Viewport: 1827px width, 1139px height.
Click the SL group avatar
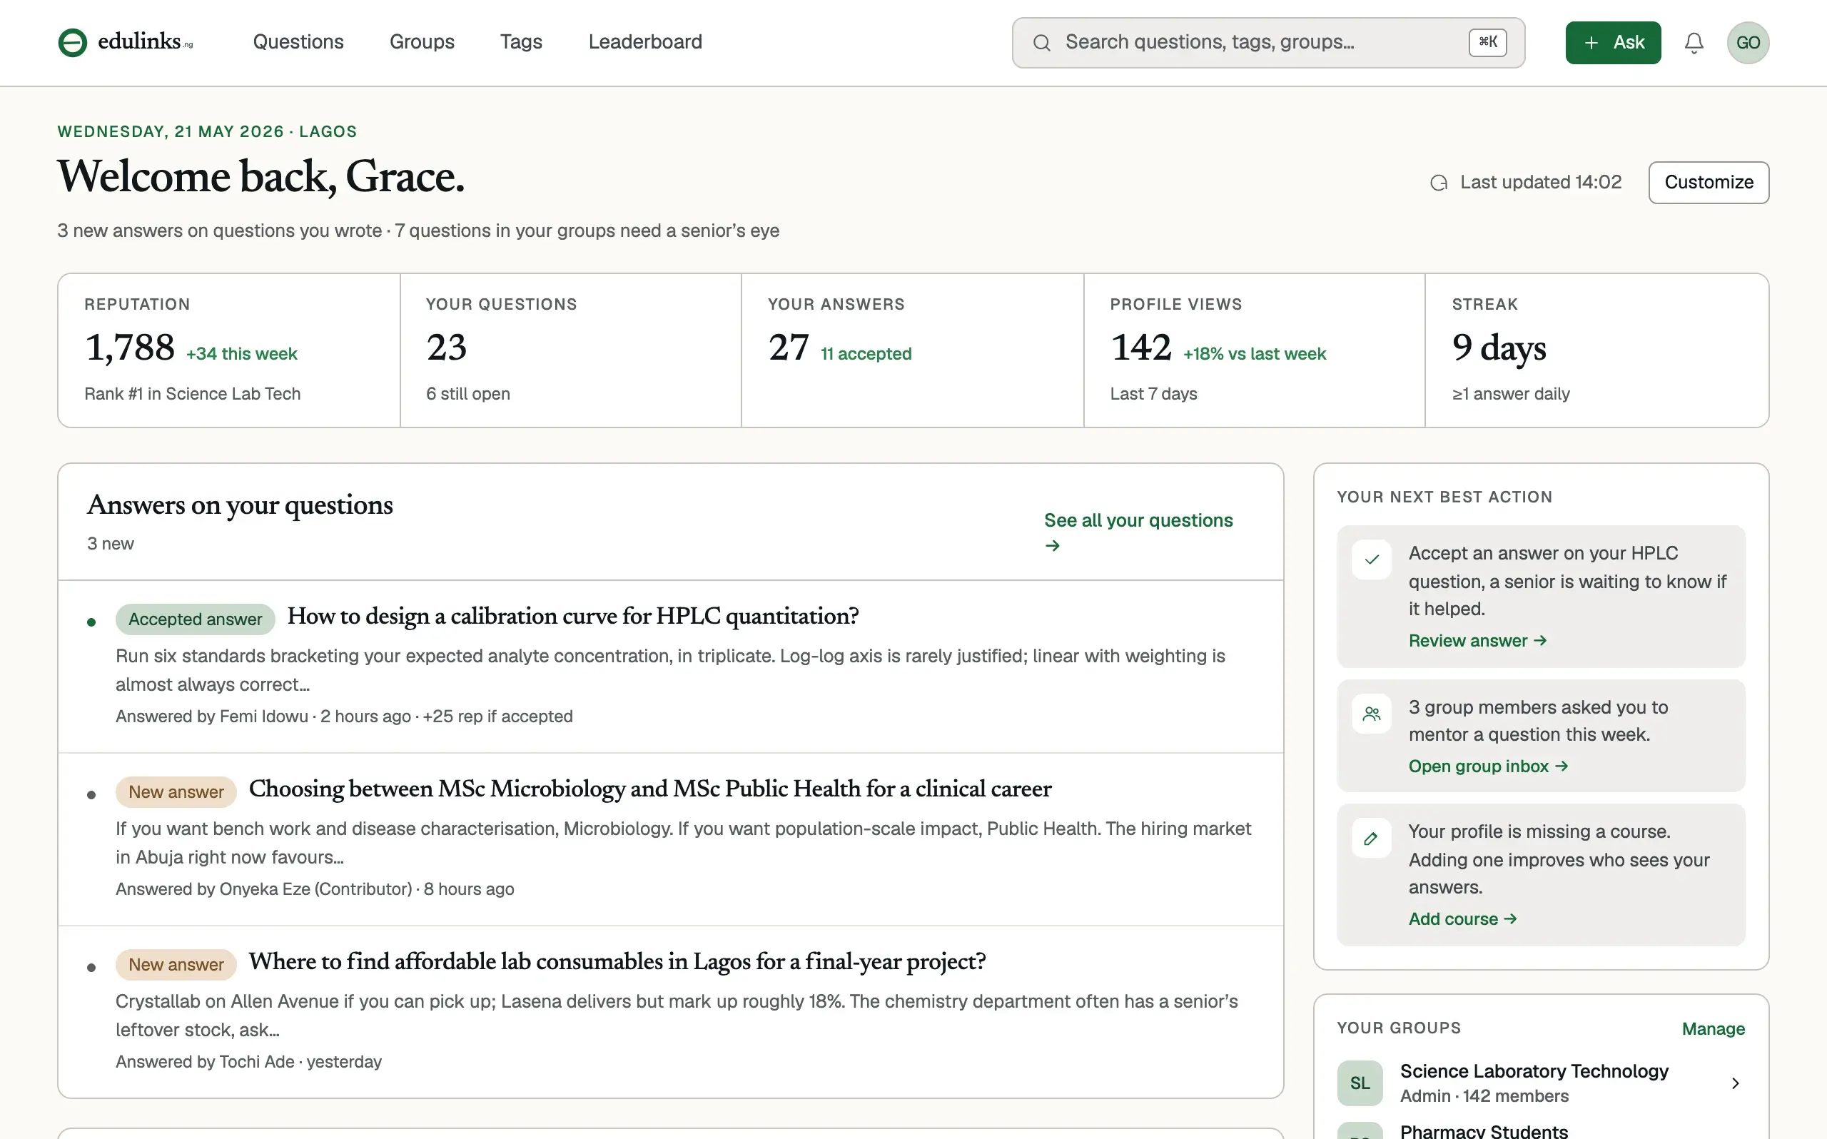coord(1360,1083)
